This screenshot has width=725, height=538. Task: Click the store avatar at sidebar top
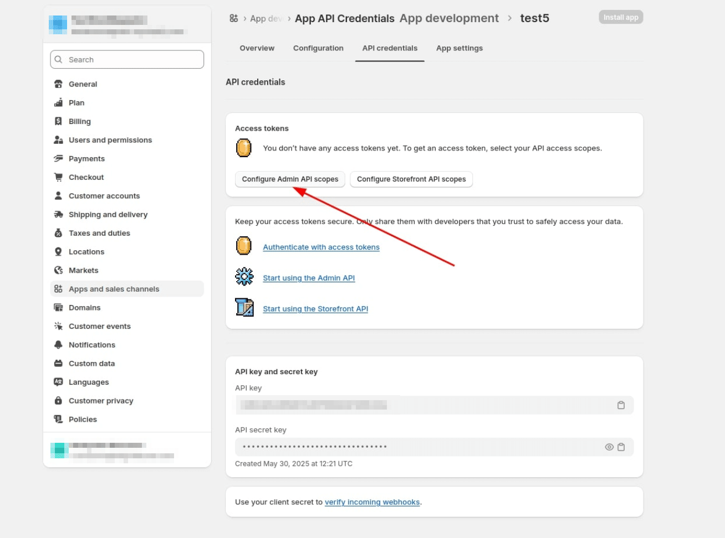tap(58, 24)
